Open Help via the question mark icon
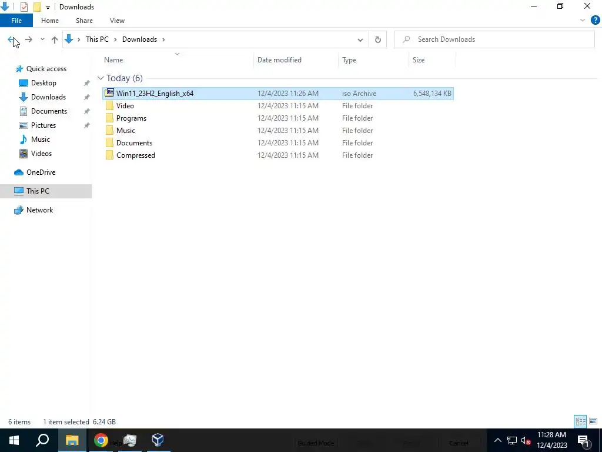Image resolution: width=602 pixels, height=452 pixels. pyautogui.click(x=595, y=20)
